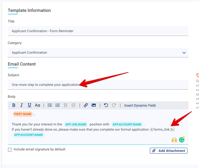Apply italic formatting
The width and height of the screenshot is (199, 168).
click(22, 105)
